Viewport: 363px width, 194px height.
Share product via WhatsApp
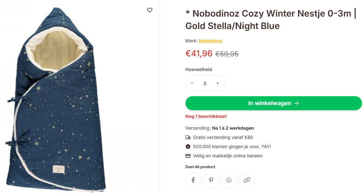tap(229, 180)
